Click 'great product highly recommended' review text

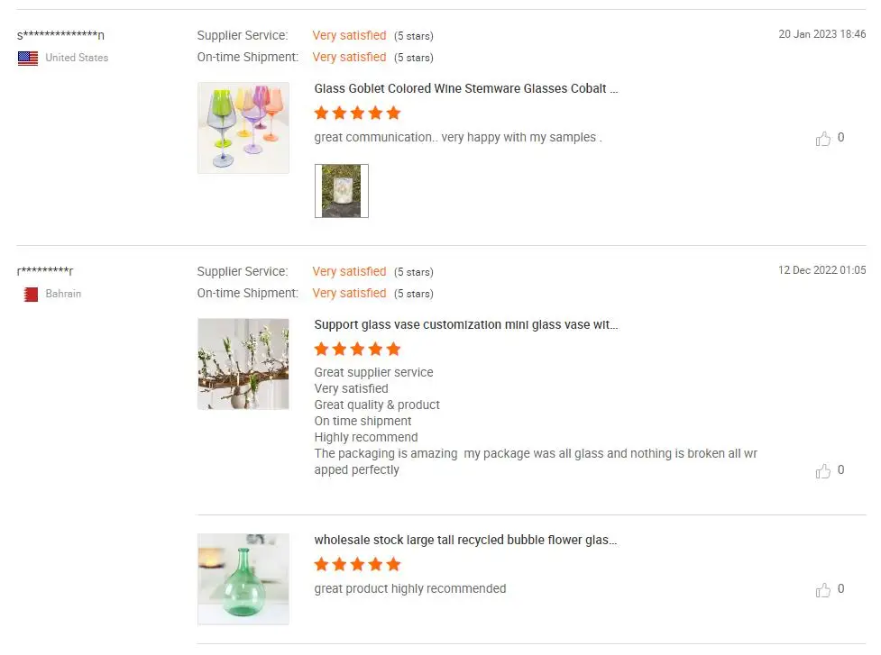click(x=410, y=589)
